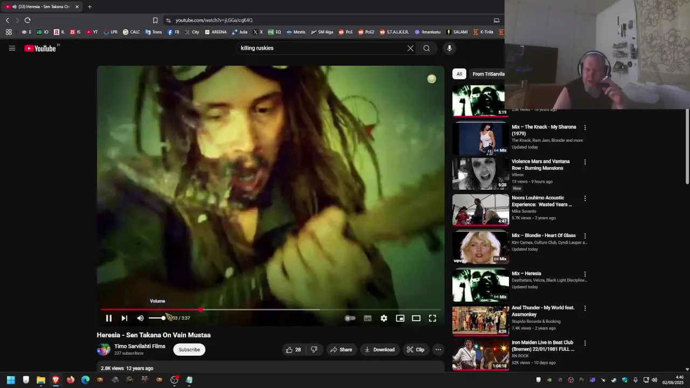The image size is (690, 388).
Task: Open Steam tray icon
Action: pos(614,380)
